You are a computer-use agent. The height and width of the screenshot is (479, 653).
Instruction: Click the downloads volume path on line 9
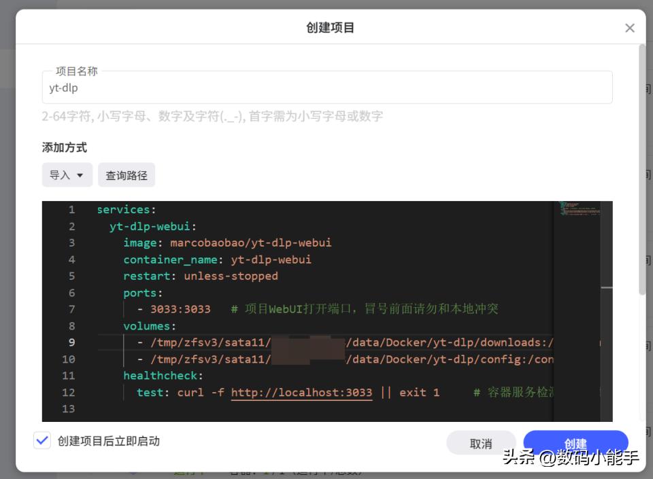pyautogui.click(x=352, y=342)
